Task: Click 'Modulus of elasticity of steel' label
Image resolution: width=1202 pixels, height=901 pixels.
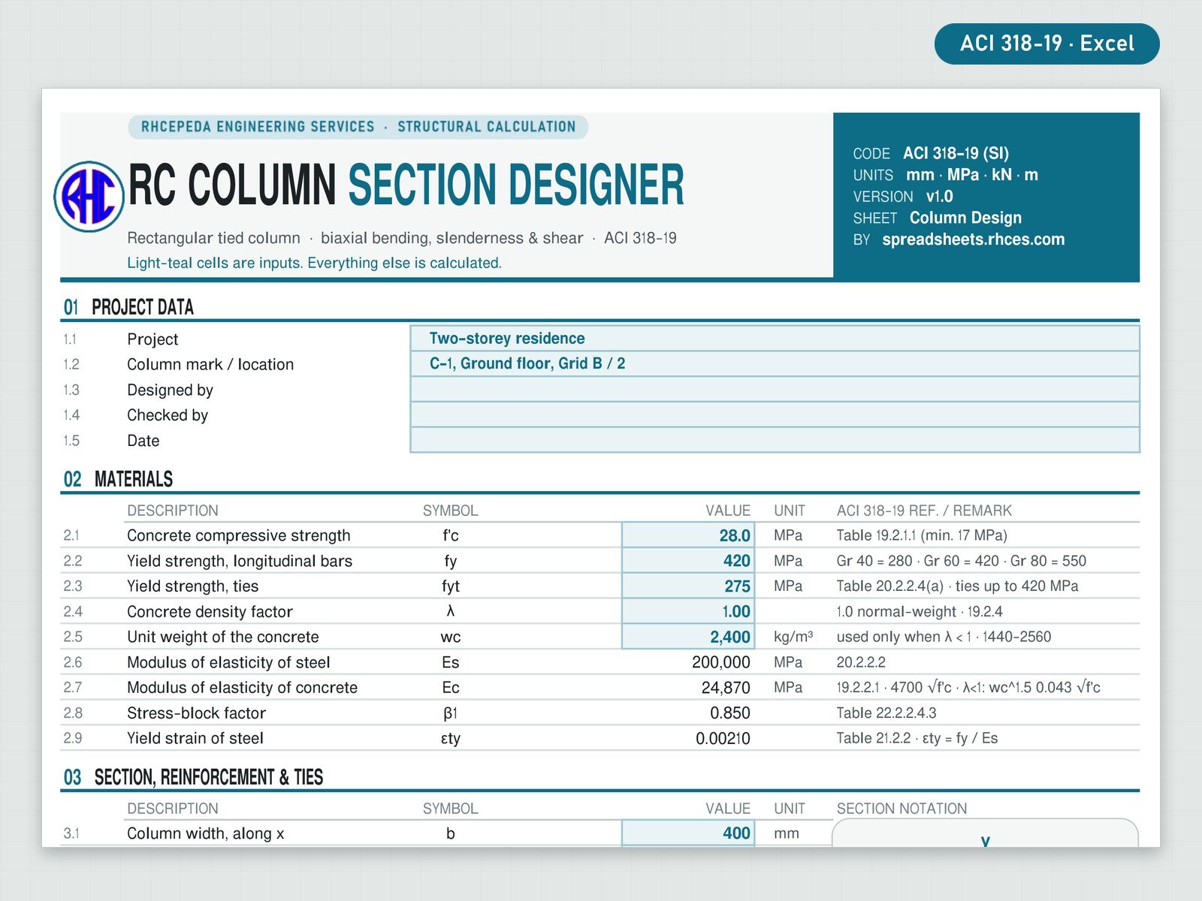Action: (x=228, y=662)
